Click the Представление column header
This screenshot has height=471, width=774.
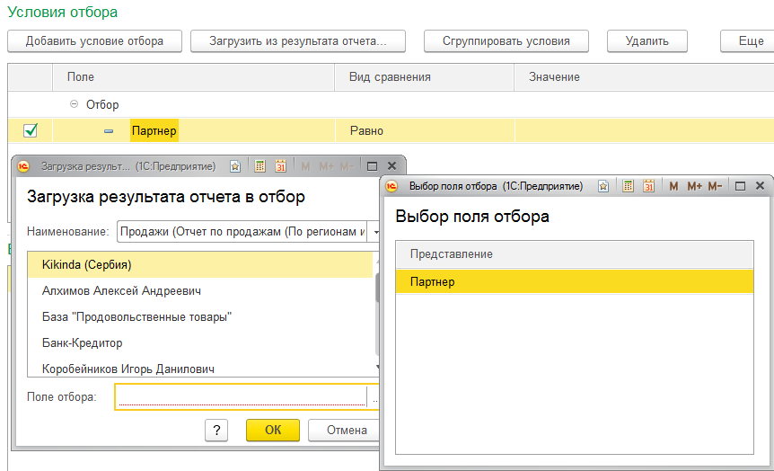[575, 254]
